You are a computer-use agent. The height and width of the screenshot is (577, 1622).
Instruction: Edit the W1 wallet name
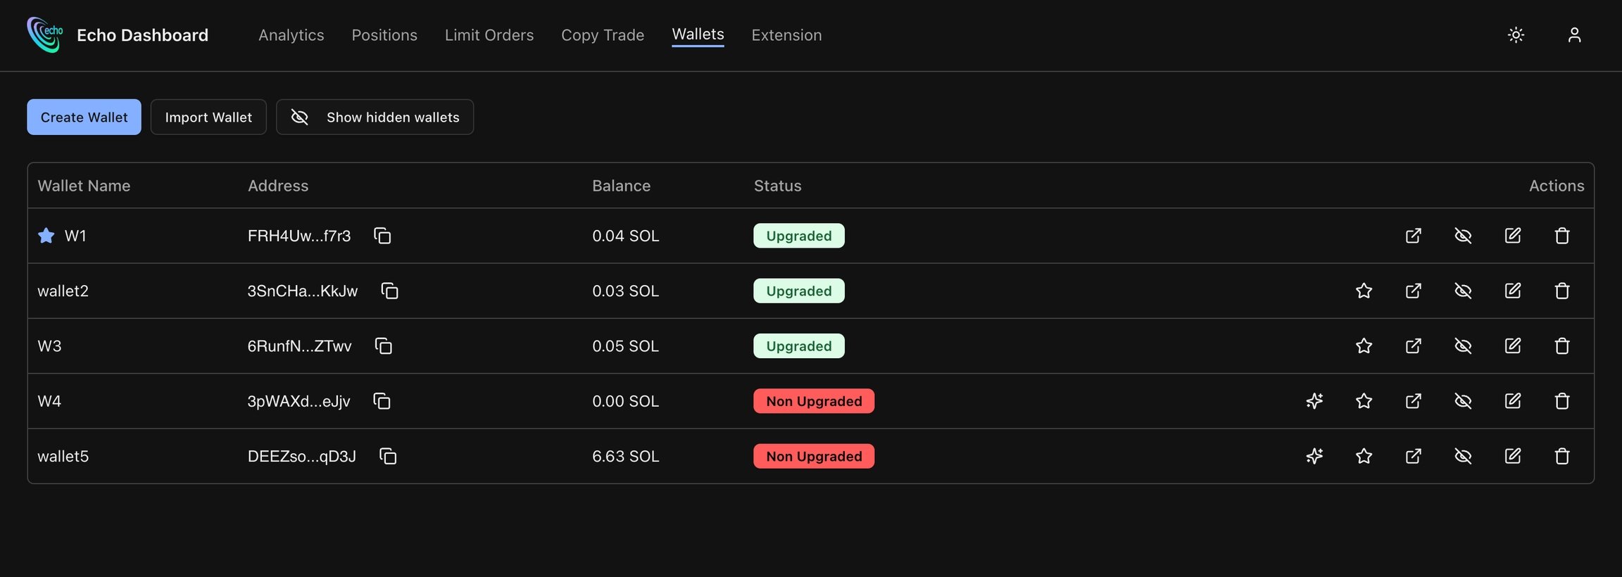tap(1512, 236)
